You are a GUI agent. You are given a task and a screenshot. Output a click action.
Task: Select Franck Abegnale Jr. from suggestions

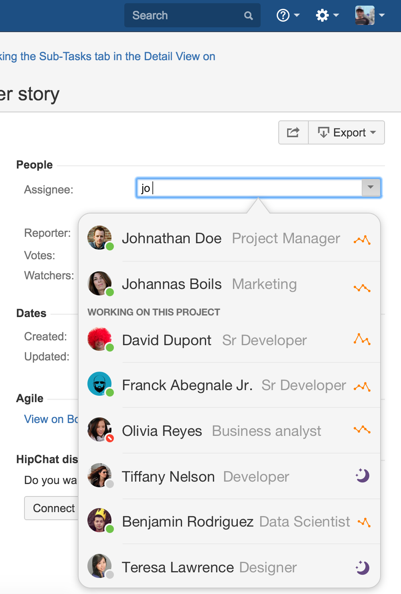click(x=187, y=385)
